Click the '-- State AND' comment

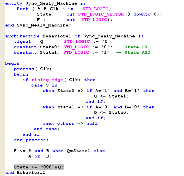133,53
